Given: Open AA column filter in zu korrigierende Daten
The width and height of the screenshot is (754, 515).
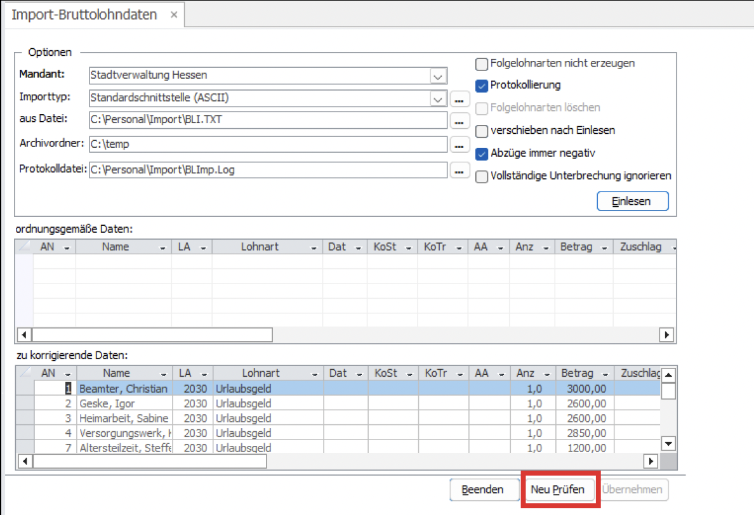Looking at the screenshot, I should pos(501,374).
